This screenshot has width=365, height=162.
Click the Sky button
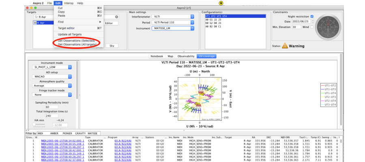click(x=112, y=46)
